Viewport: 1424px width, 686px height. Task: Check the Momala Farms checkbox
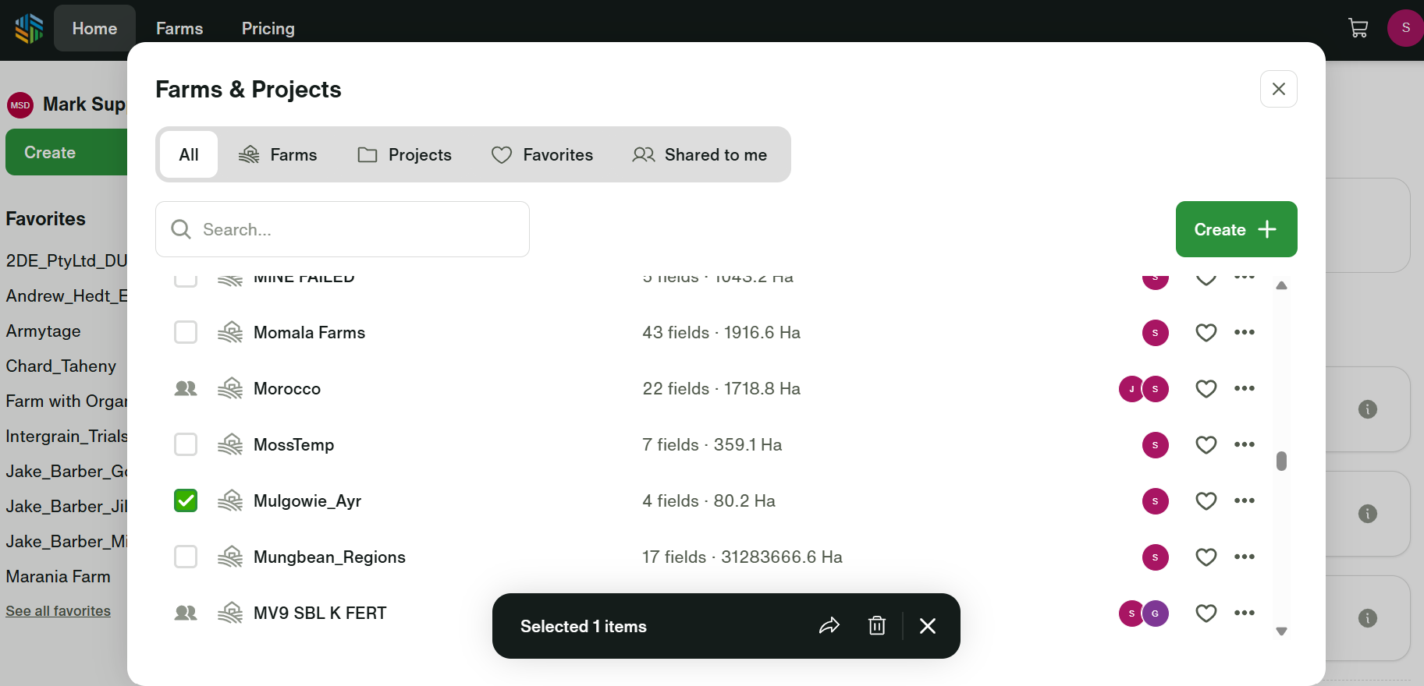[x=186, y=333]
